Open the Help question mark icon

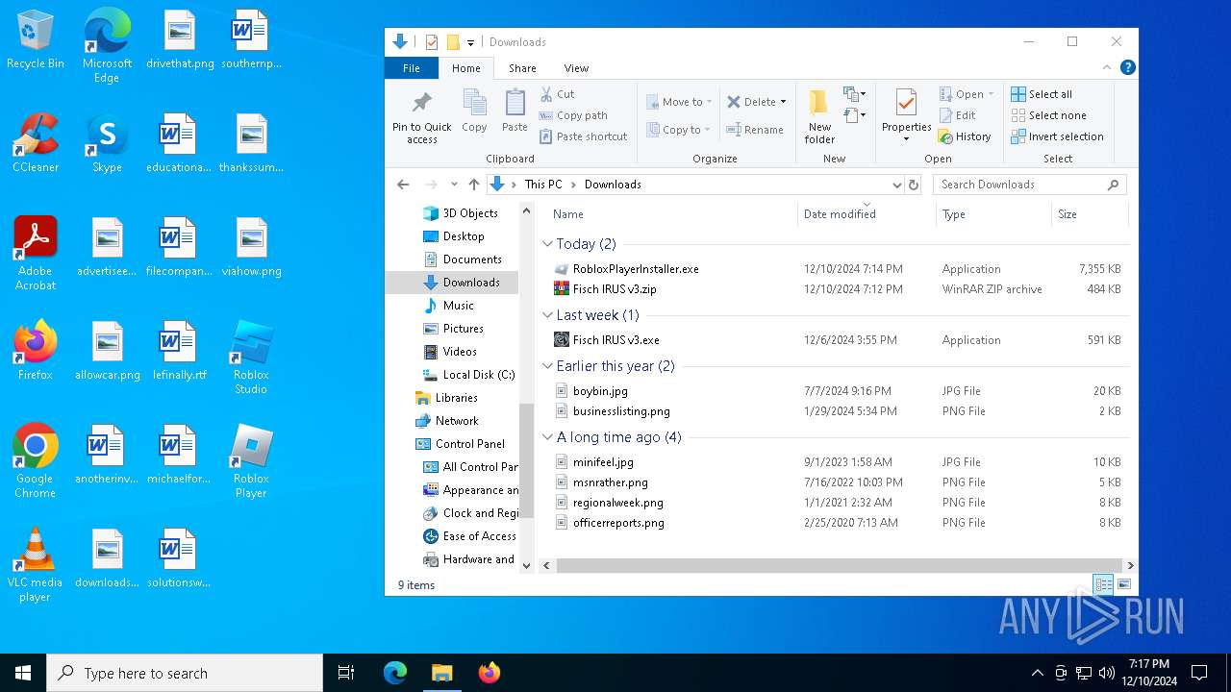point(1128,67)
